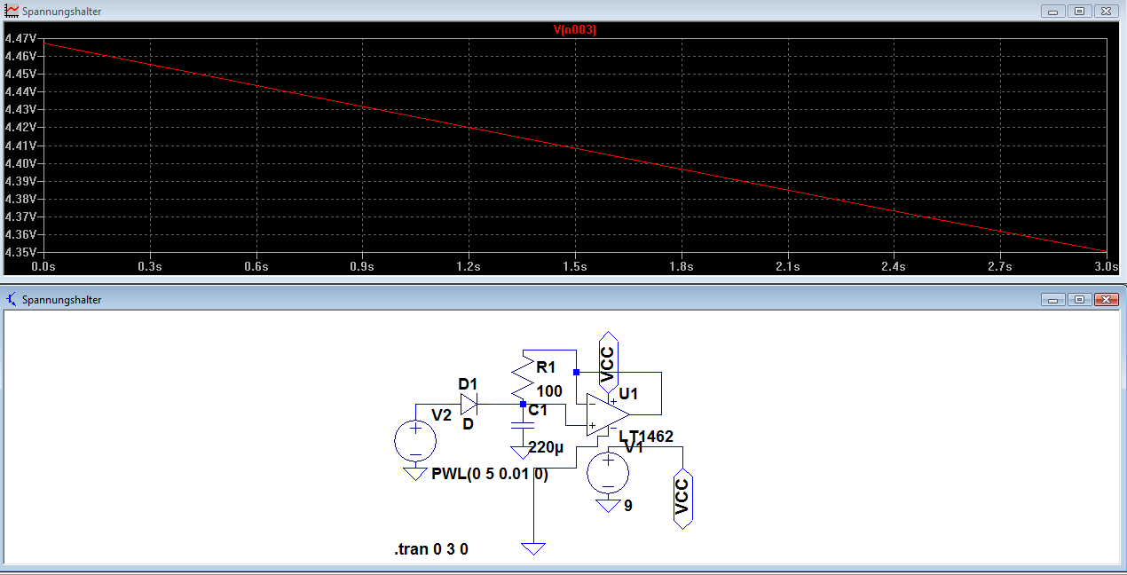Click the .tran 0 3 0 directive
Image resolution: width=1127 pixels, height=575 pixels.
point(431,549)
